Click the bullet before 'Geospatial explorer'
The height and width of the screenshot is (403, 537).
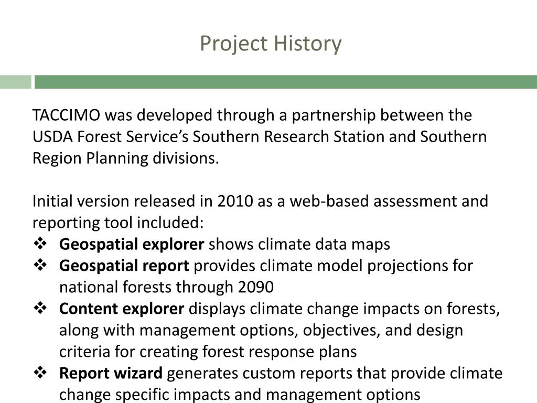click(x=40, y=243)
